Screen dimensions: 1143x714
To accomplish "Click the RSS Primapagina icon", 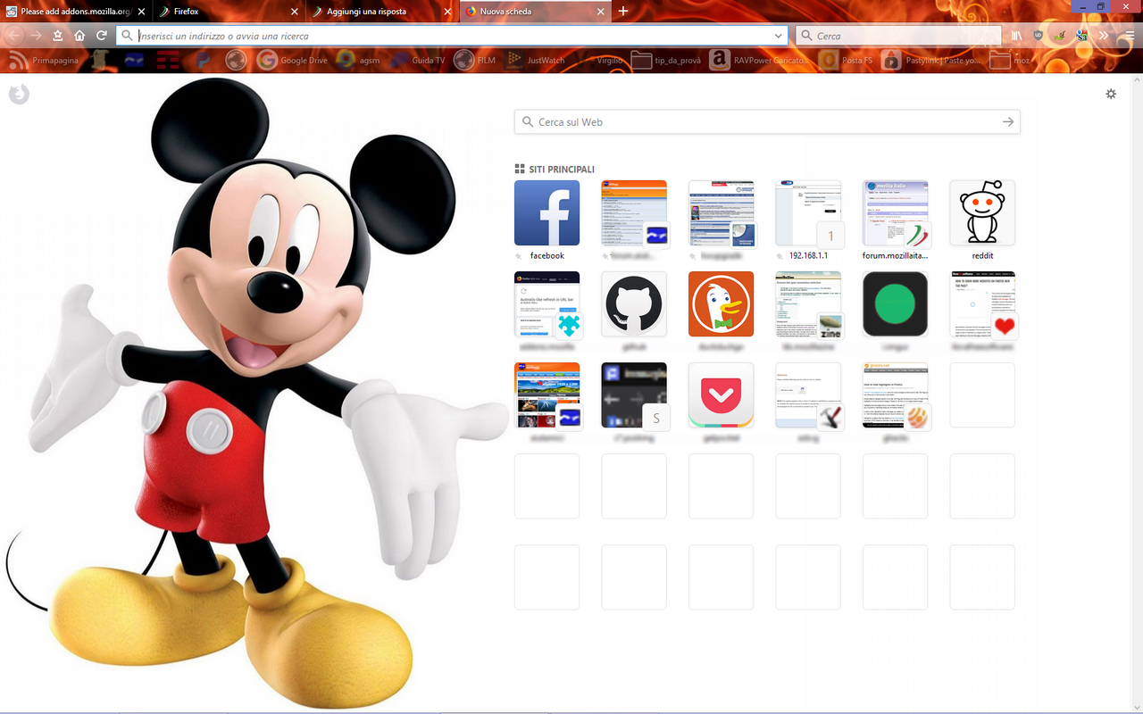I will 16,60.
